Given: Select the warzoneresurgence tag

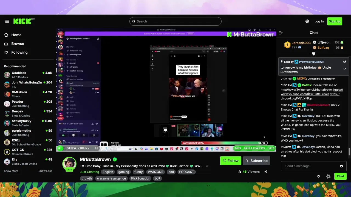Looking at the screenshot, I should tap(111, 178).
